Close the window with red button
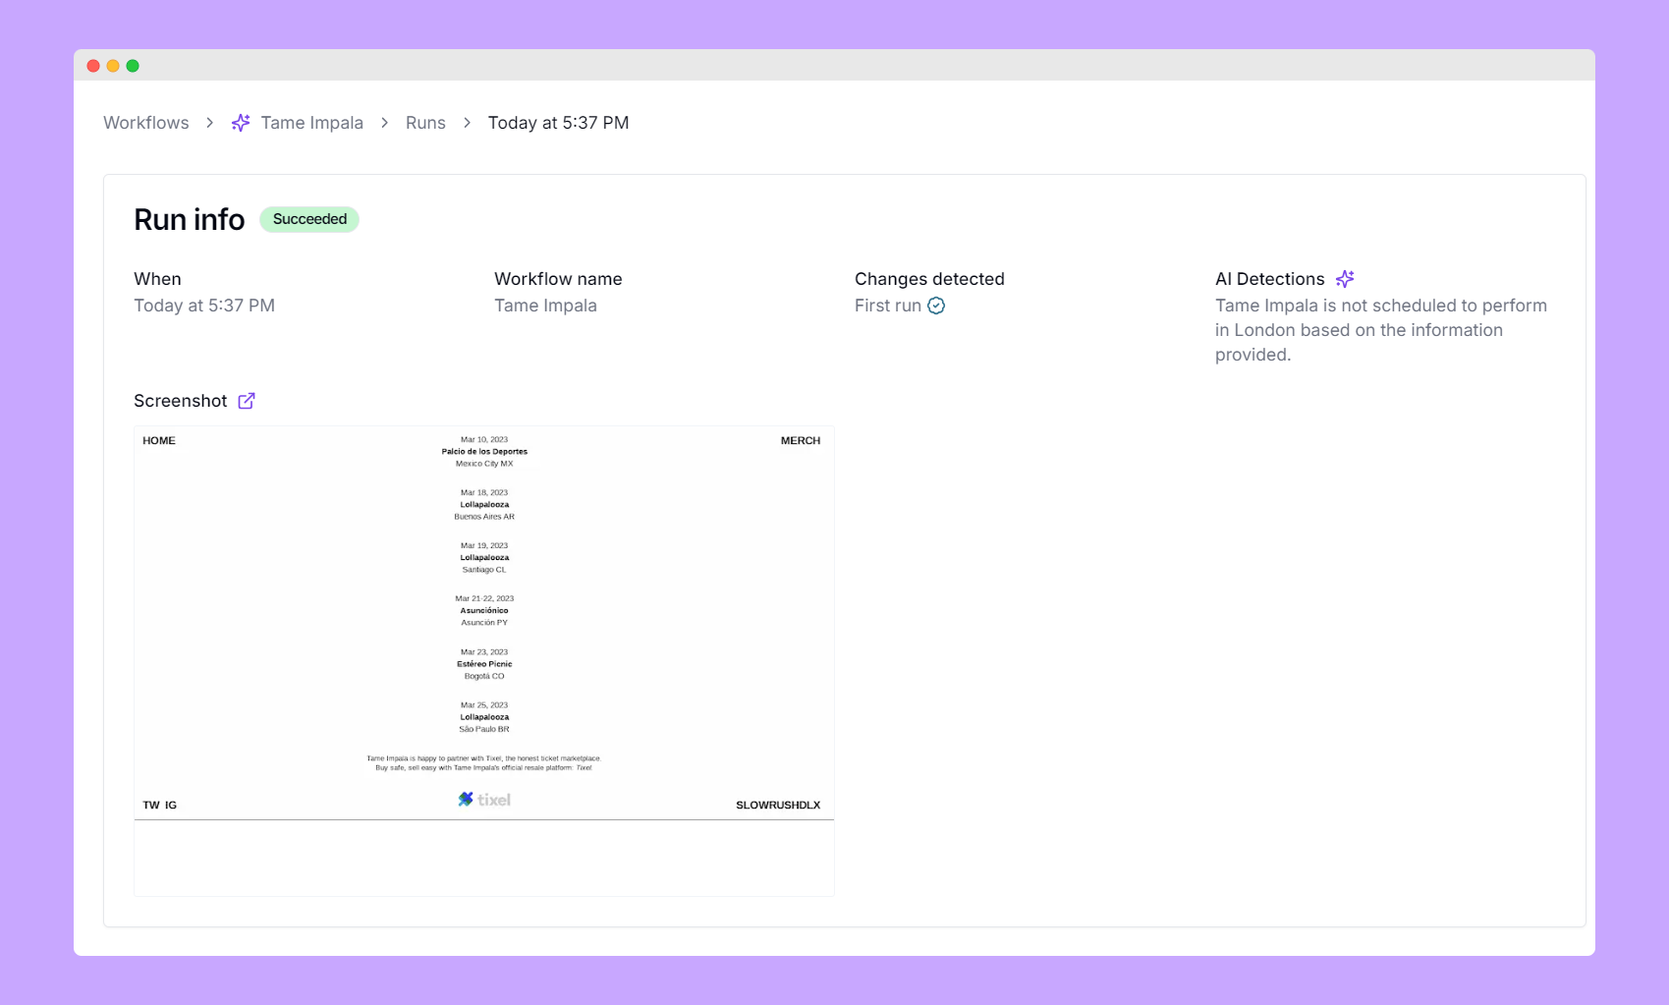Viewport: 1669px width, 1005px height. coord(93,66)
